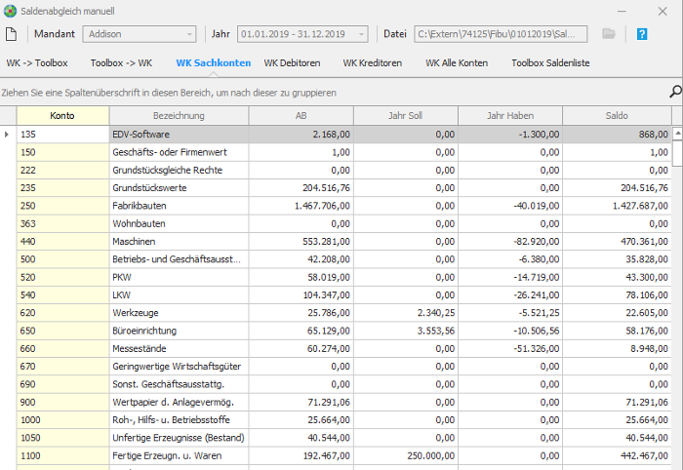
Task: Select Konto 235 AB value 204.516,76
Action: click(x=301, y=188)
